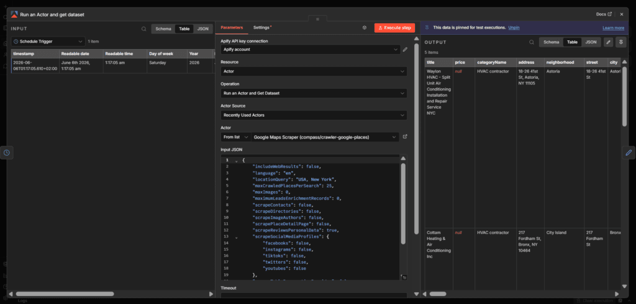The width and height of the screenshot is (636, 304).
Task: Click the 217 Fordham St, Bronx address cell
Action: pyautogui.click(x=530, y=259)
